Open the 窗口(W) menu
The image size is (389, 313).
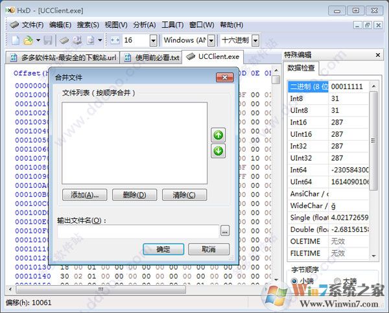202,25
